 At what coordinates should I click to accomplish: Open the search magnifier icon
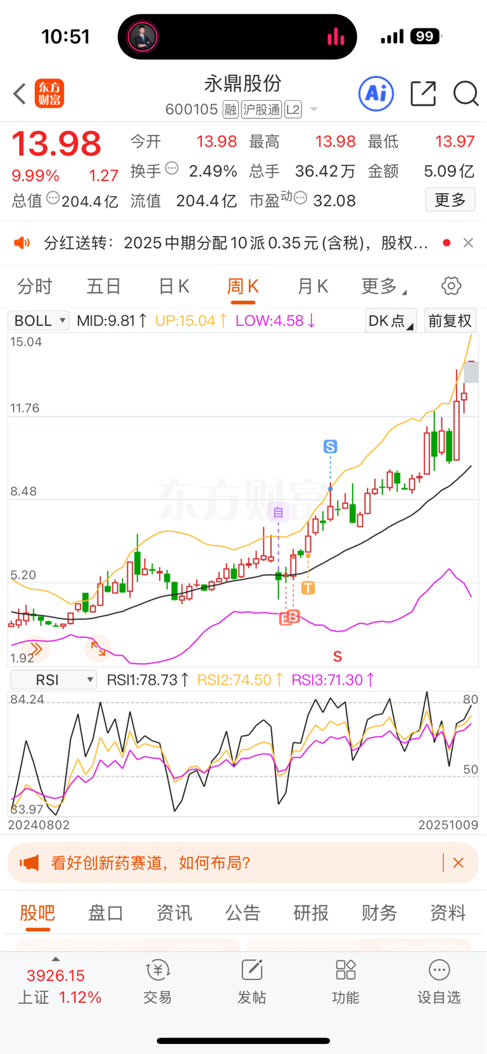coord(465,94)
